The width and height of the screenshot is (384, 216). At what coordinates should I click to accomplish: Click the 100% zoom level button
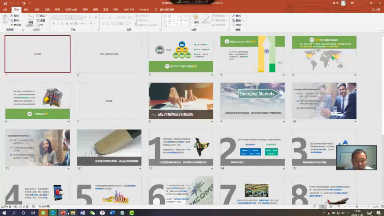coord(376,207)
